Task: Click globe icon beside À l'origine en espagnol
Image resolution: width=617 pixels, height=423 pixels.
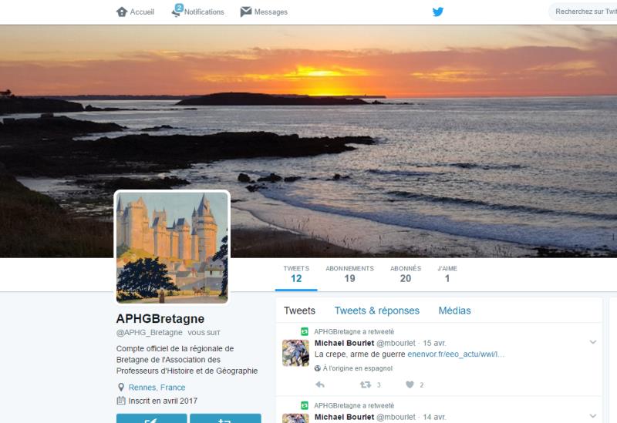Action: click(x=318, y=368)
